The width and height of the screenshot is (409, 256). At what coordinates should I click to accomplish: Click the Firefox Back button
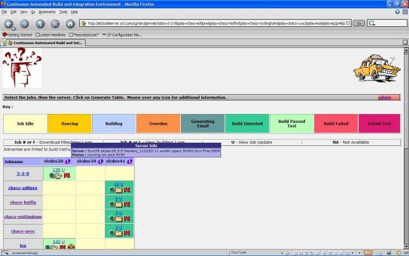(10, 23)
